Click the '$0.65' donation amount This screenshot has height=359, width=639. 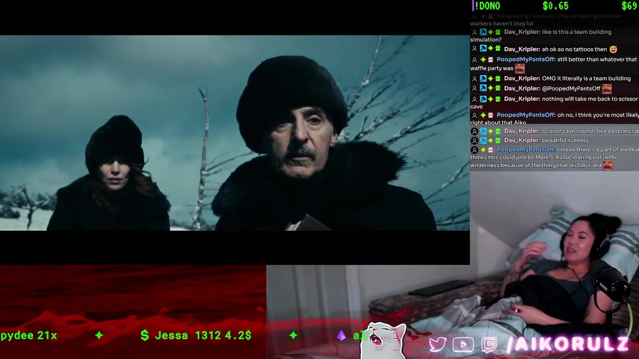556,6
